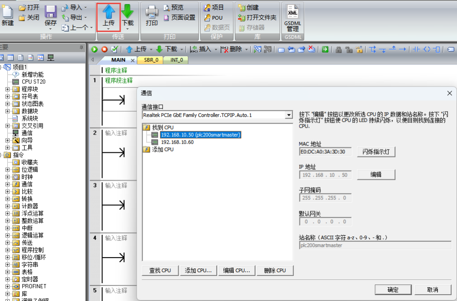Click the New (新建) project icon
457x301 pixels.
[x=7, y=12]
